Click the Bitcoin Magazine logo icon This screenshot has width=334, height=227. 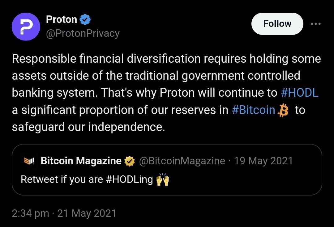29,161
